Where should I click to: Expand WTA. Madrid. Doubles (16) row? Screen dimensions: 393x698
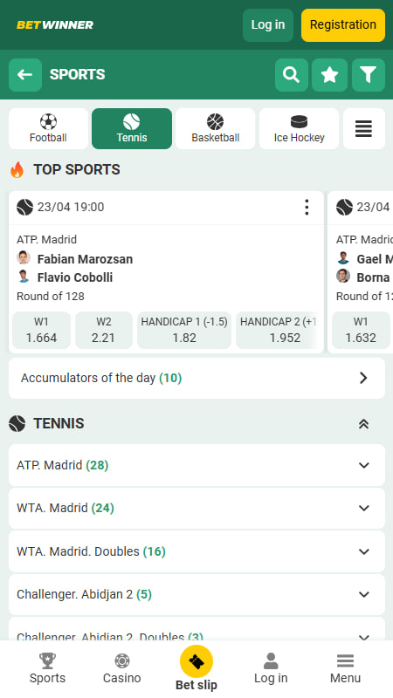point(196,551)
